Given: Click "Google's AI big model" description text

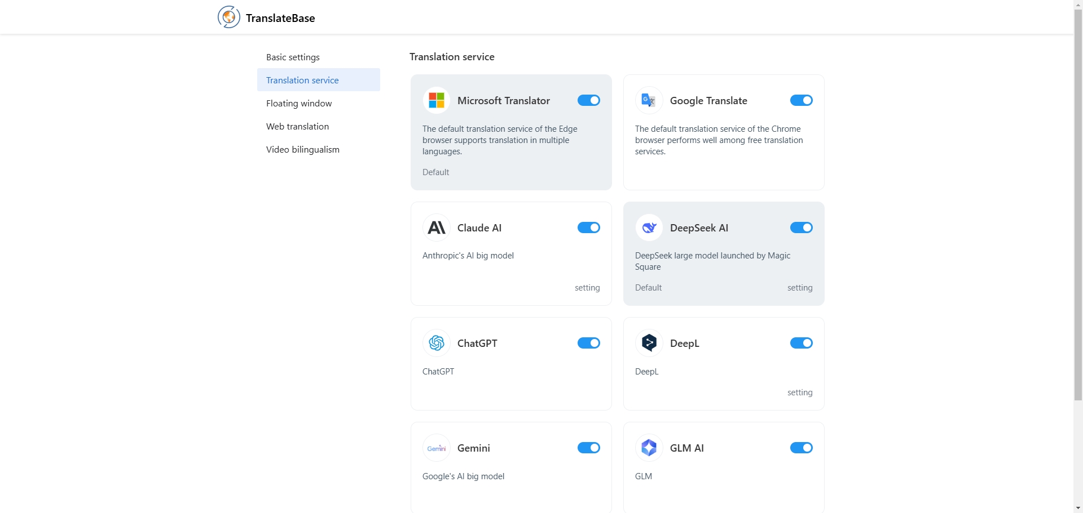Looking at the screenshot, I should point(463,476).
